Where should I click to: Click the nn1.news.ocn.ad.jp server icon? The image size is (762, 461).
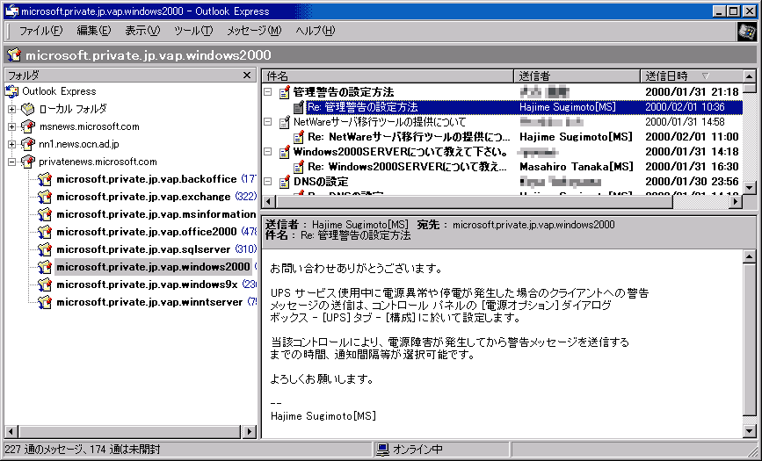point(28,144)
